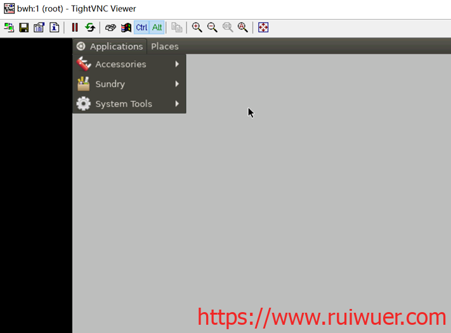Toggle the Alt key button
Image resolution: width=451 pixels, height=333 pixels.
tap(157, 27)
